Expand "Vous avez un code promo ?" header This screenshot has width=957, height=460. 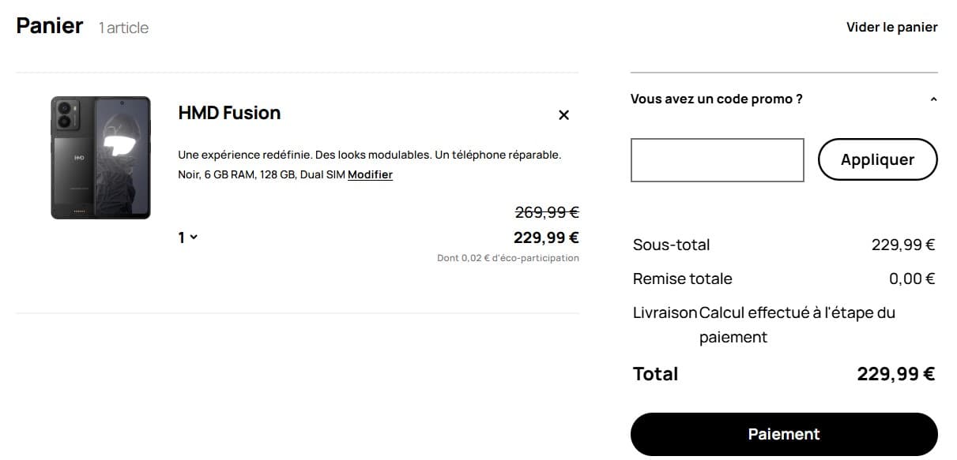tap(715, 99)
